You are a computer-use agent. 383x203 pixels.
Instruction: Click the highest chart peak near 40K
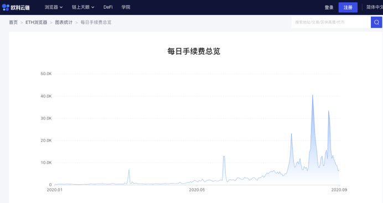pos(313,96)
